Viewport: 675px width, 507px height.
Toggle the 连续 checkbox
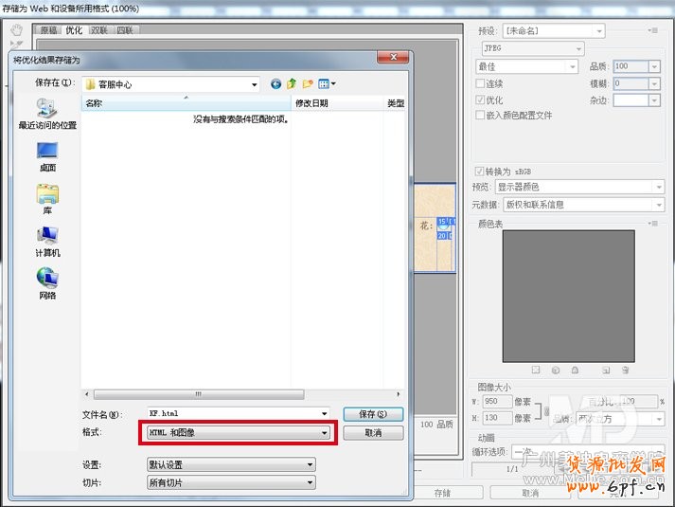click(x=480, y=84)
